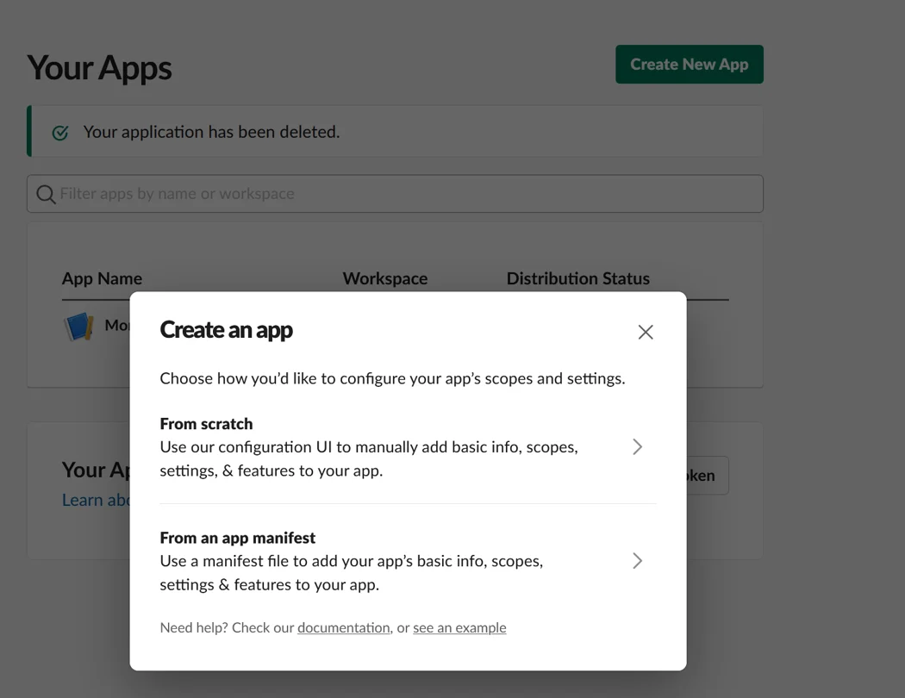Select the From scratch chevron arrow
The width and height of the screenshot is (905, 698).
637,446
